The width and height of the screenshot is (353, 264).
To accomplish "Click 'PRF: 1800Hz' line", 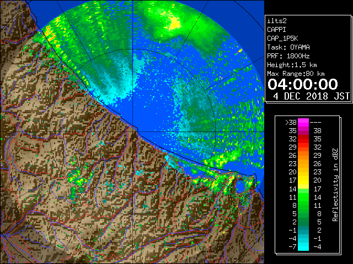I will pos(288,56).
